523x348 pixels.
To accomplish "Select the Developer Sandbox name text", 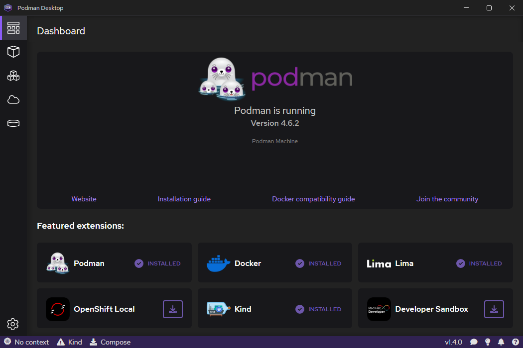I will [432, 309].
